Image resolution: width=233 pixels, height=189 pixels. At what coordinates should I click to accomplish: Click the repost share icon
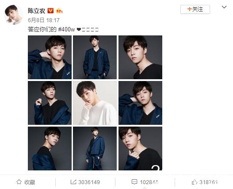pyautogui.click(x=73, y=182)
